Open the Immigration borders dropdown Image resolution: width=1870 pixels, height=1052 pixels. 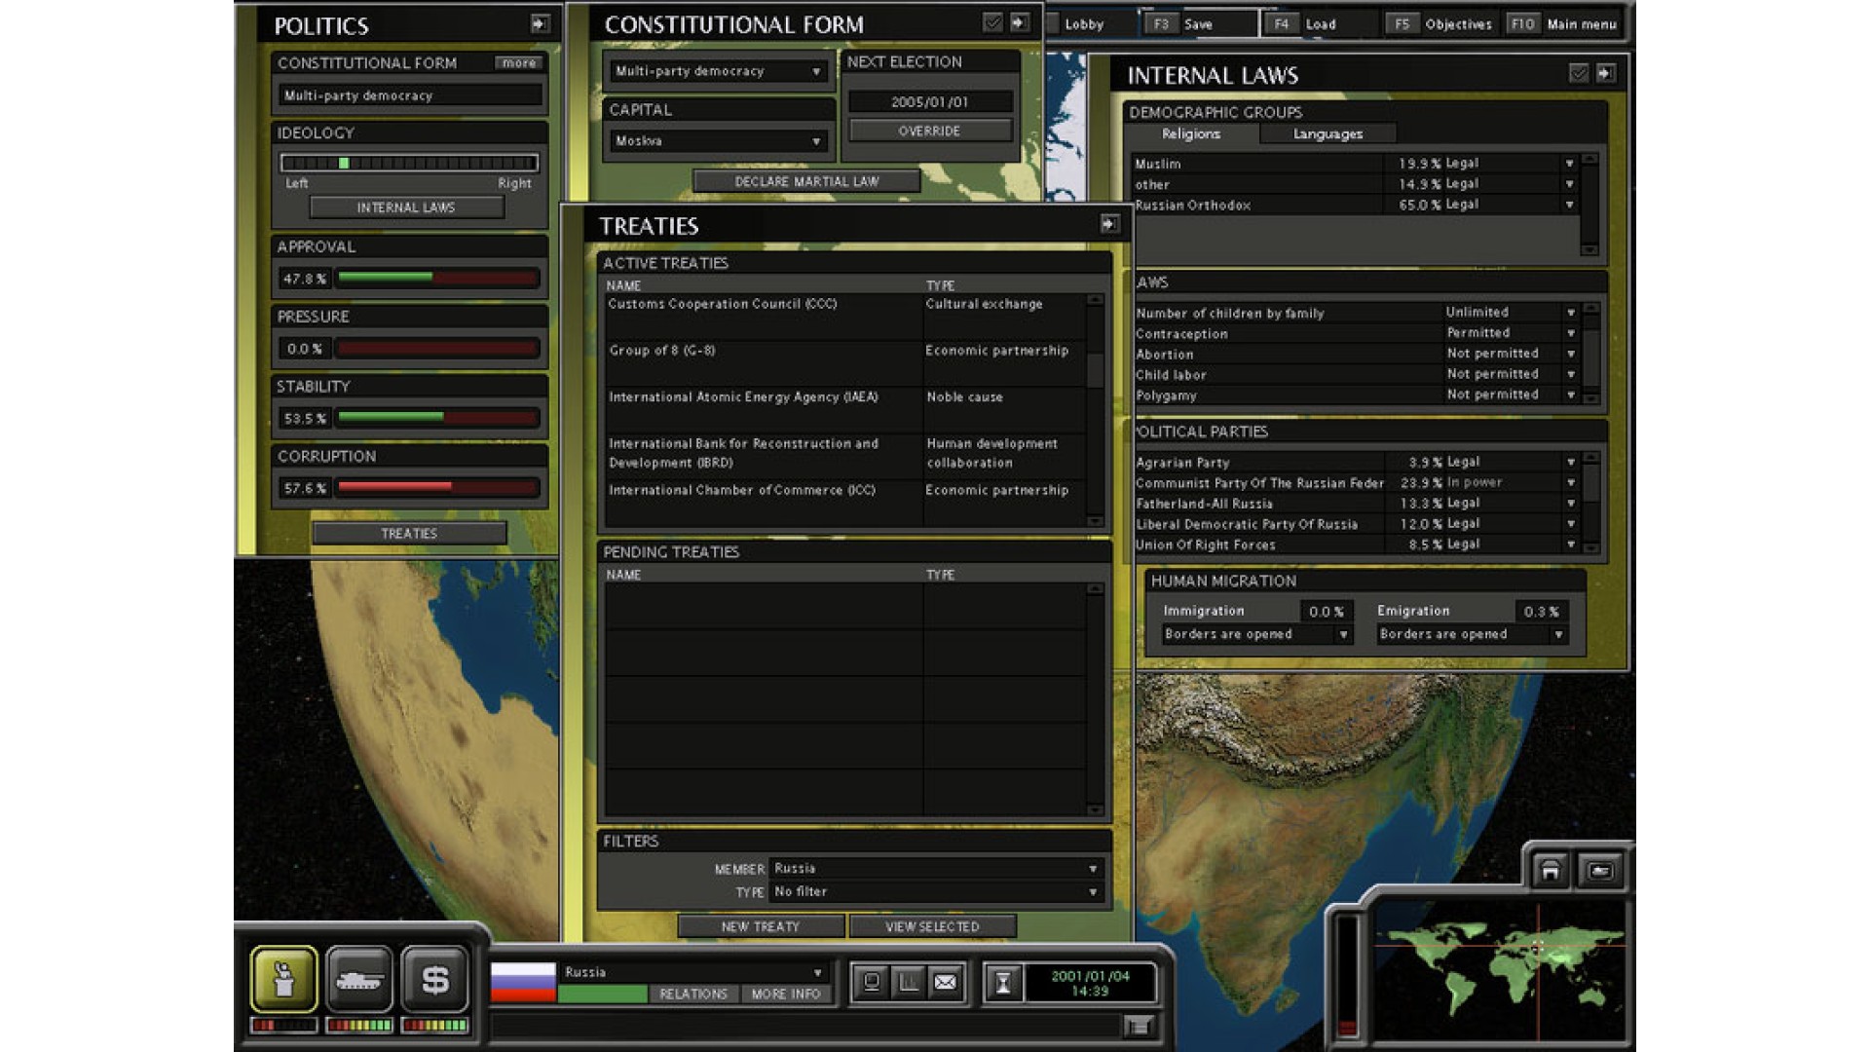tap(1343, 634)
